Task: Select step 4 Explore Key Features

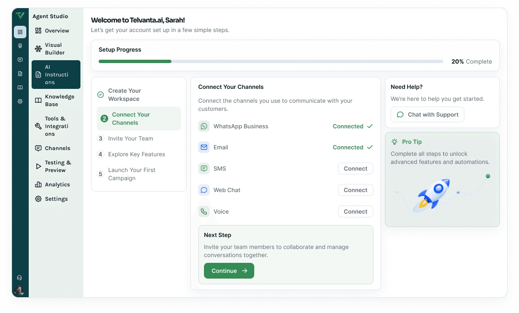Action: (139, 154)
